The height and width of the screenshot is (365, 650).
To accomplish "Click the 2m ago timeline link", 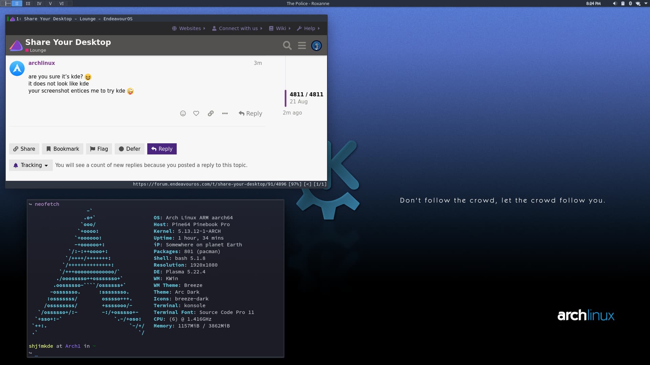I will click(292, 113).
